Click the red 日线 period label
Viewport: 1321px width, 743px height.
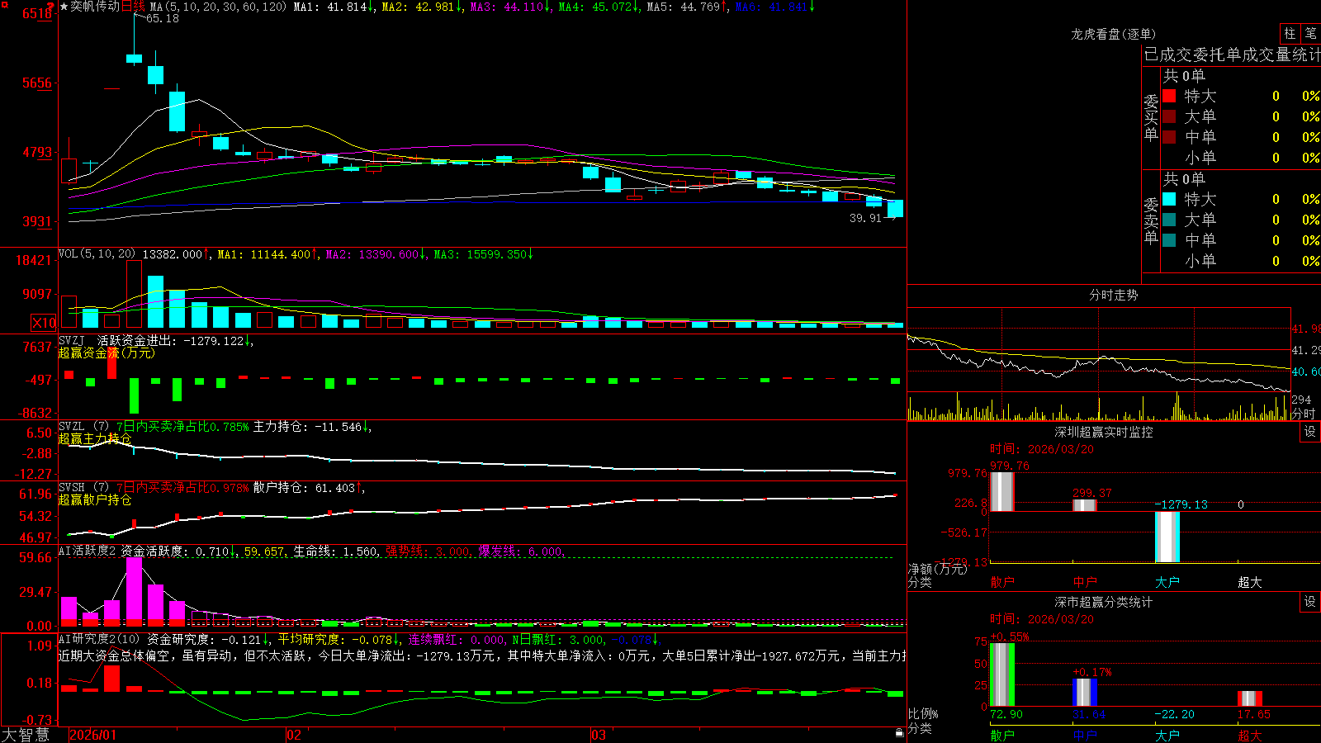[133, 7]
